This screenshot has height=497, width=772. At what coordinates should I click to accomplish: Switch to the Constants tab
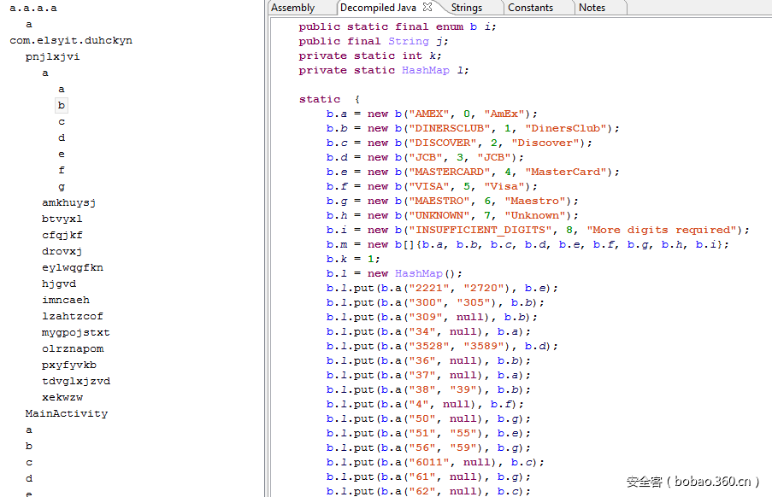[530, 8]
